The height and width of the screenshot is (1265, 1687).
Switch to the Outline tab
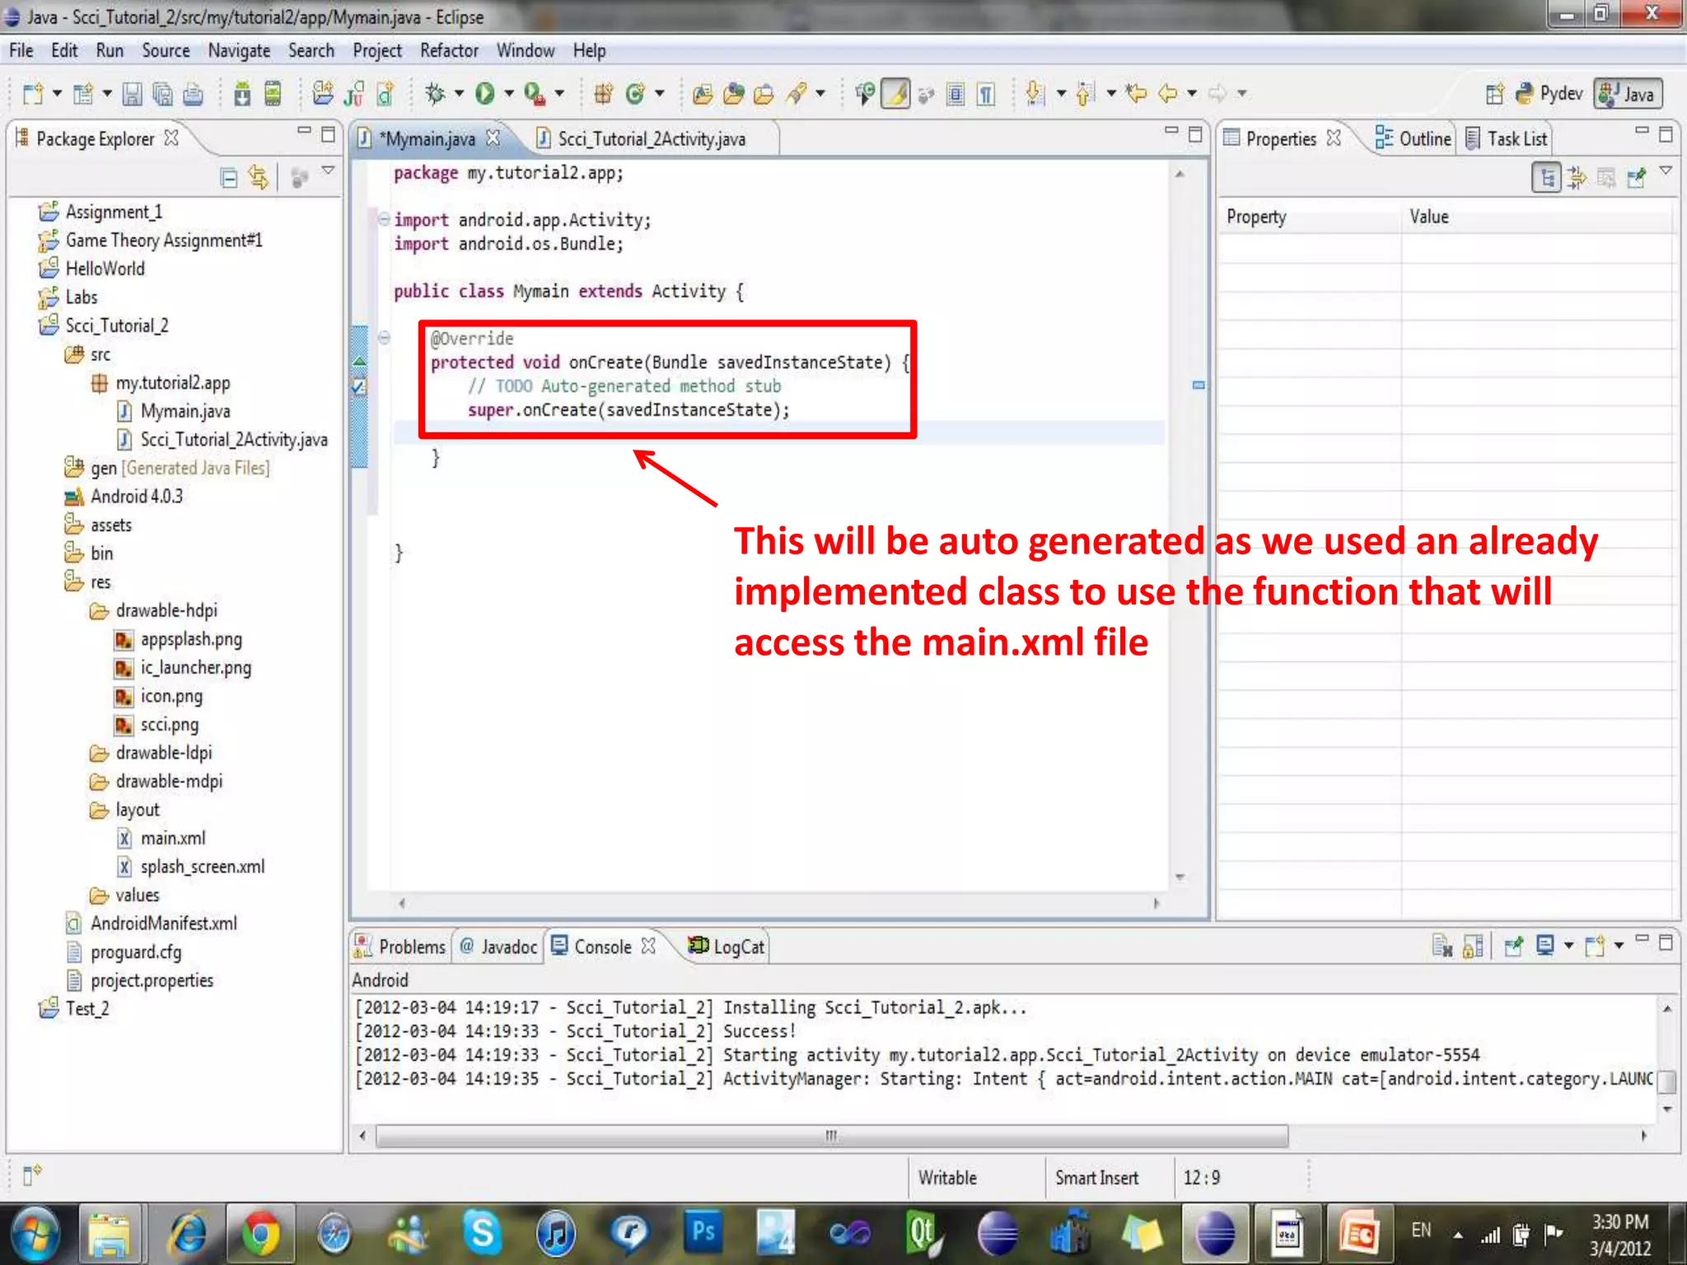point(1413,138)
